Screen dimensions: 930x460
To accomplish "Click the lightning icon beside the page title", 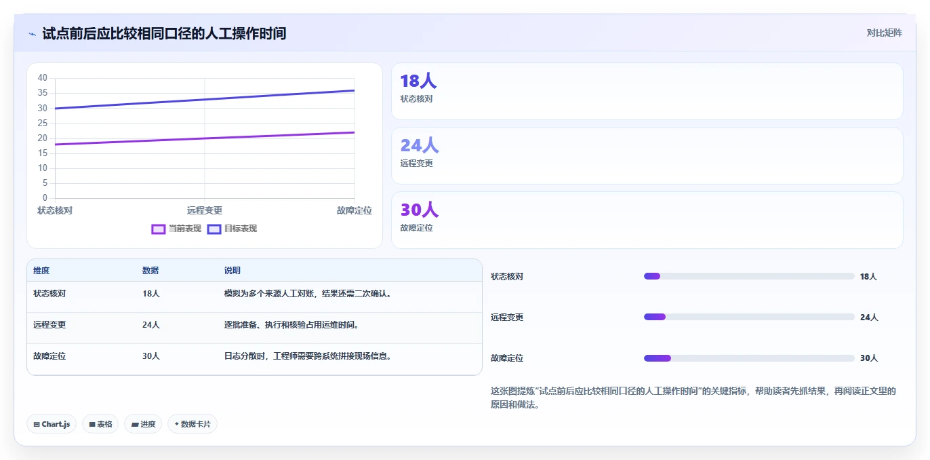I will click(33, 33).
